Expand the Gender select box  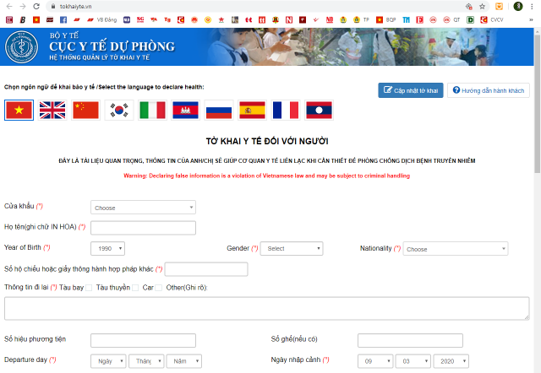[x=292, y=249]
